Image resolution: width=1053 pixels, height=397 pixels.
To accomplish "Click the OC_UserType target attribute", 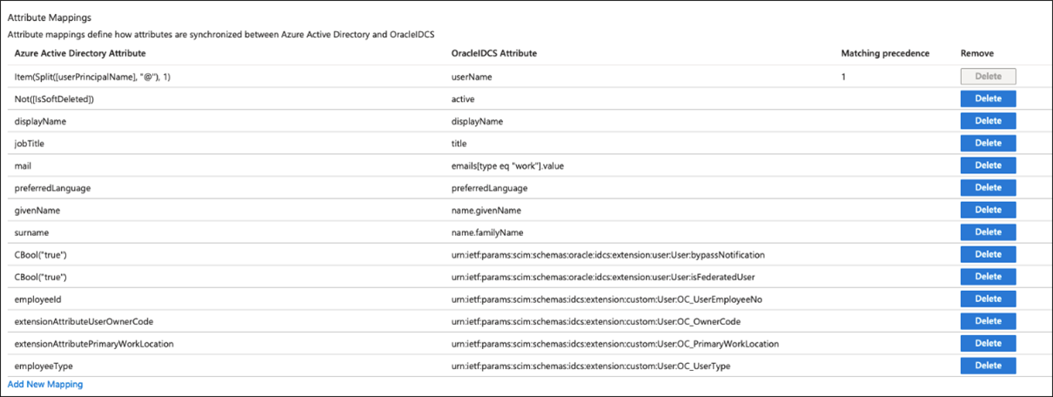I will pos(591,366).
